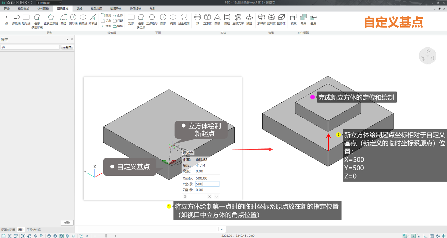
Task: Expand the command line panel chevron
Action: click(x=222, y=229)
